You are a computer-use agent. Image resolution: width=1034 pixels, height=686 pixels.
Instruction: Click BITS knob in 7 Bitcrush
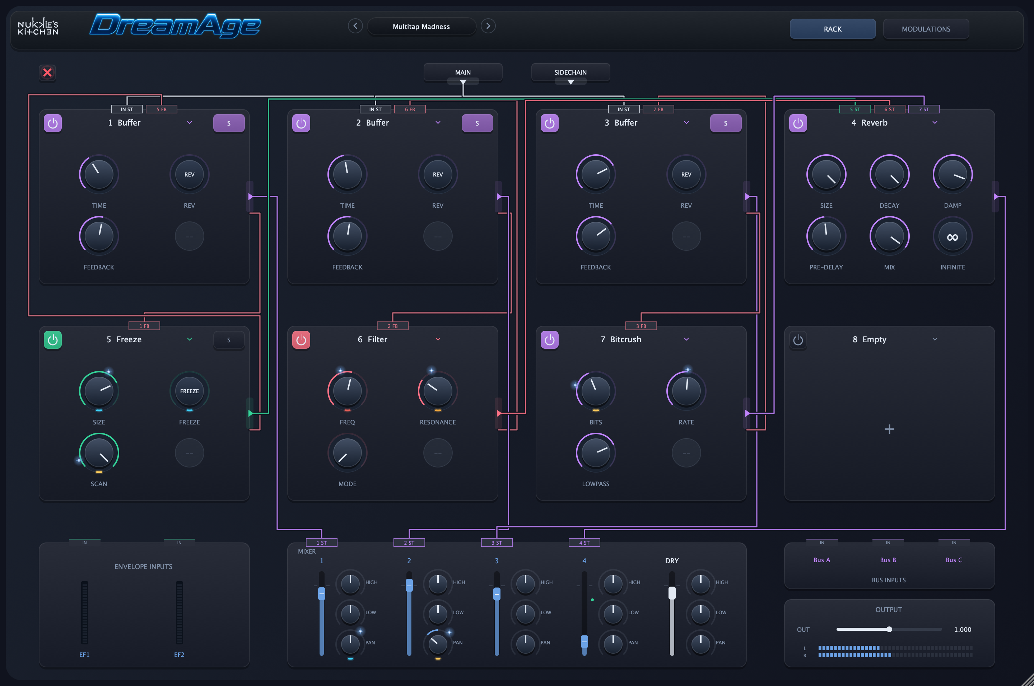(595, 391)
